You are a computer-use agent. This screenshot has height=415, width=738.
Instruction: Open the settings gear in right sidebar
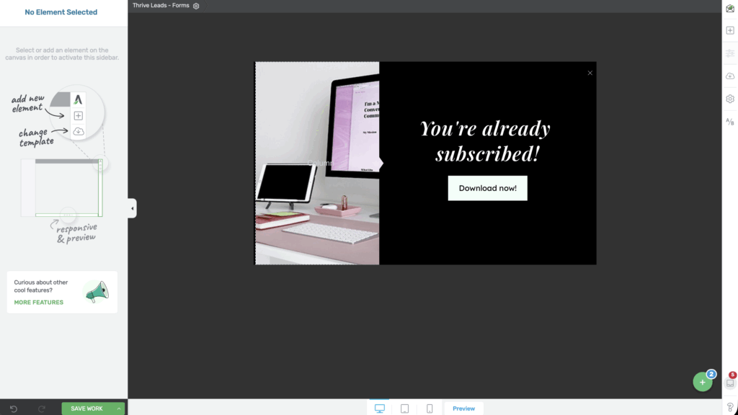[730, 99]
